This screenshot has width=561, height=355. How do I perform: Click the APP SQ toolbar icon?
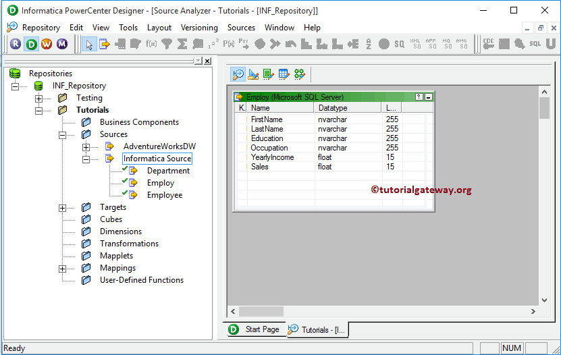pyautogui.click(x=431, y=44)
